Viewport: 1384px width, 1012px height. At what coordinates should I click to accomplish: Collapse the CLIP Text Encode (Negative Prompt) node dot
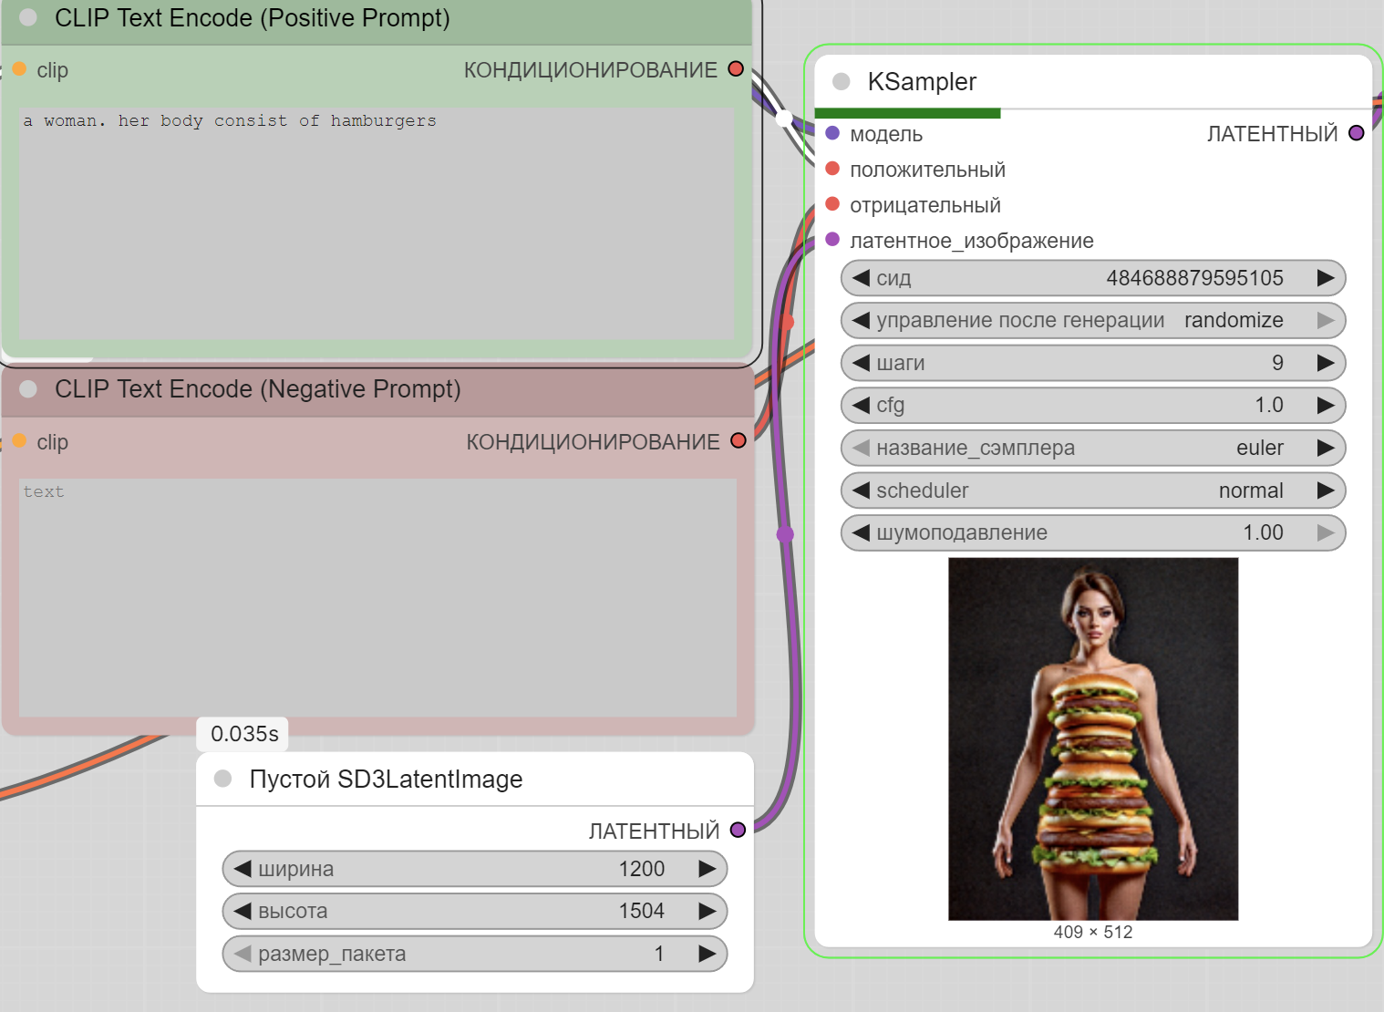[28, 389]
